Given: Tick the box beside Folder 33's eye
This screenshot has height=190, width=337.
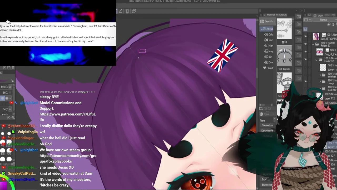Looking at the screenshot, I should tap(310, 44).
